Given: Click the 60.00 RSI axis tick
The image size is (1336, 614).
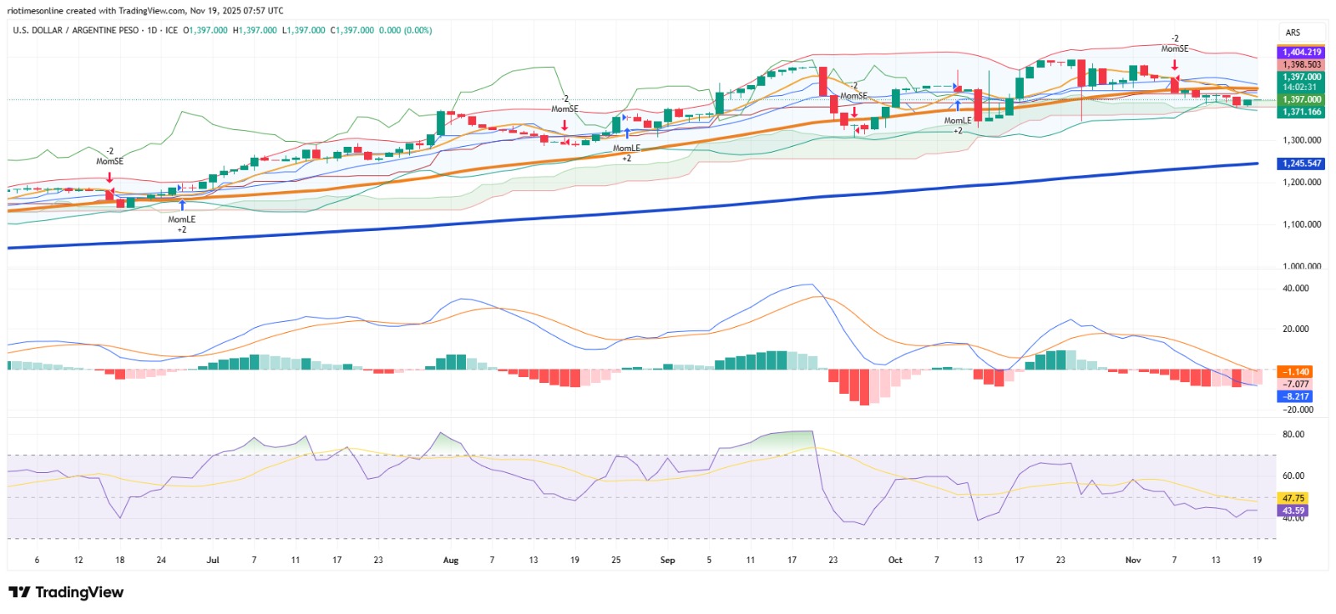Looking at the screenshot, I should click(x=1293, y=476).
